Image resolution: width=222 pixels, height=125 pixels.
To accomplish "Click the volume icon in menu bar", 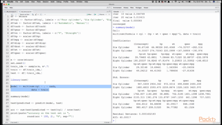I will tap(183, 2).
